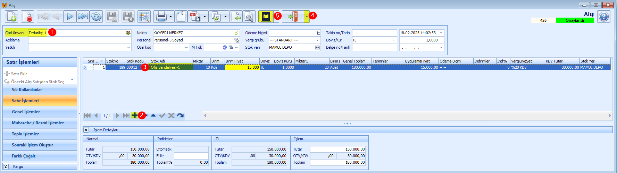The width and height of the screenshot is (617, 173).
Task: Open the printer icon in the toolbar
Action: [161, 17]
